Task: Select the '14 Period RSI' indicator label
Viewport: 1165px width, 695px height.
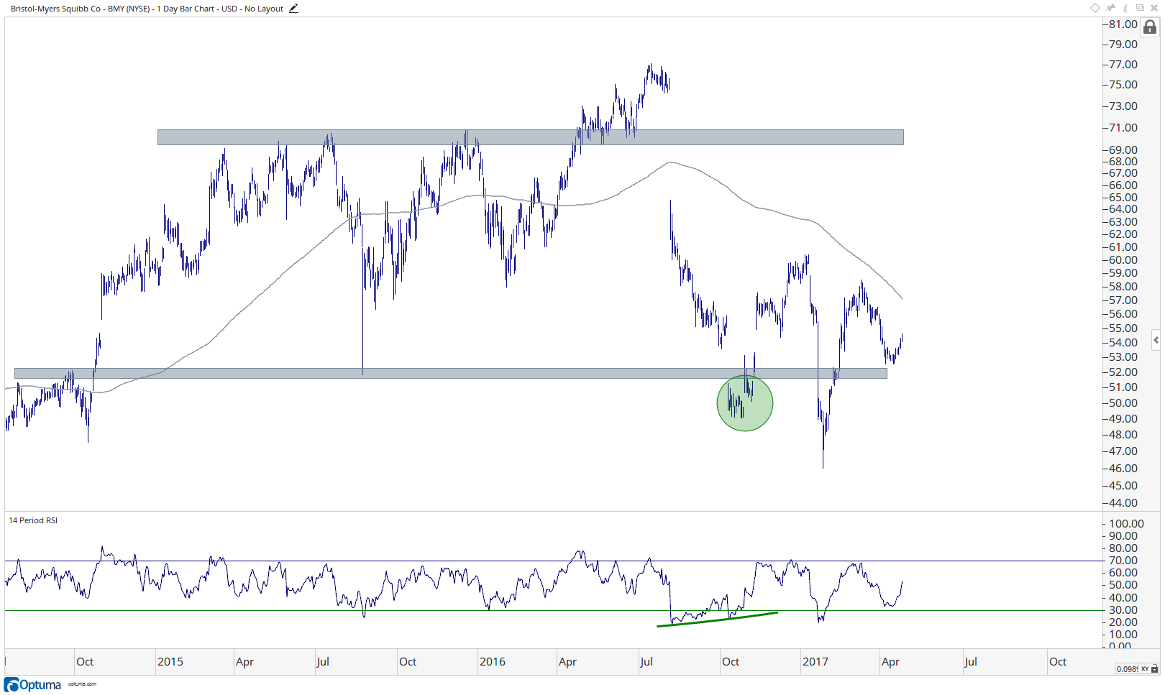Action: pyautogui.click(x=33, y=520)
